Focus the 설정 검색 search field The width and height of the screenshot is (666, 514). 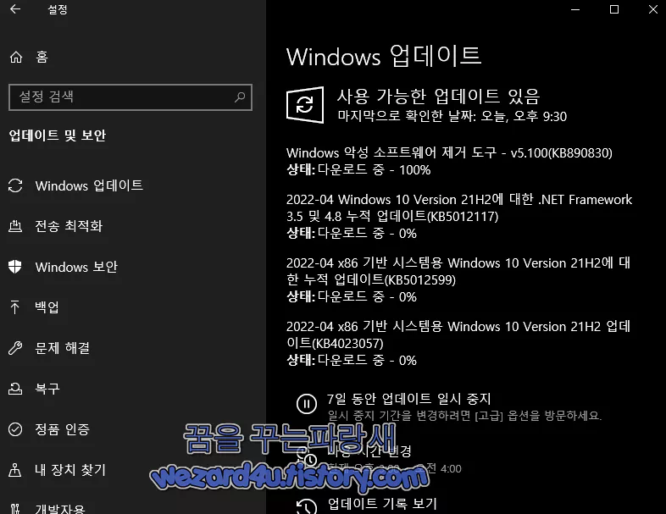click(x=130, y=97)
